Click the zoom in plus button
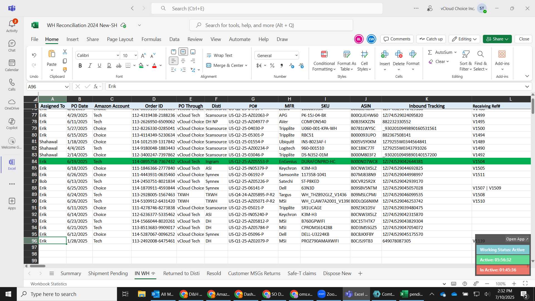 click(x=514, y=284)
